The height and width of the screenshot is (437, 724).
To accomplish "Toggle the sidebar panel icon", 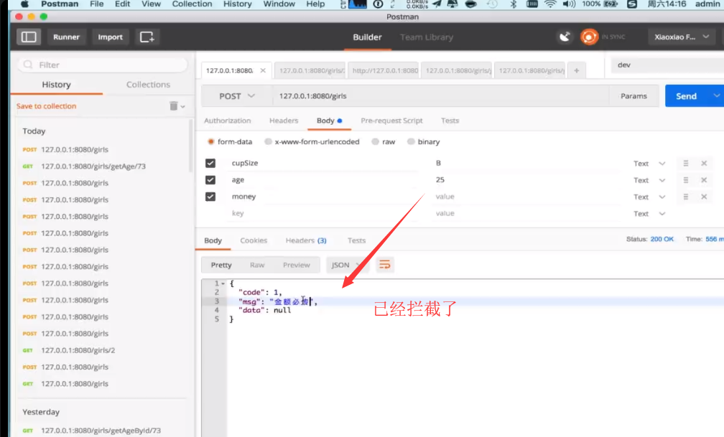I will 29,37.
